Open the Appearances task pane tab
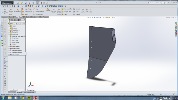This screenshot has width=178, height=100. point(176,34)
